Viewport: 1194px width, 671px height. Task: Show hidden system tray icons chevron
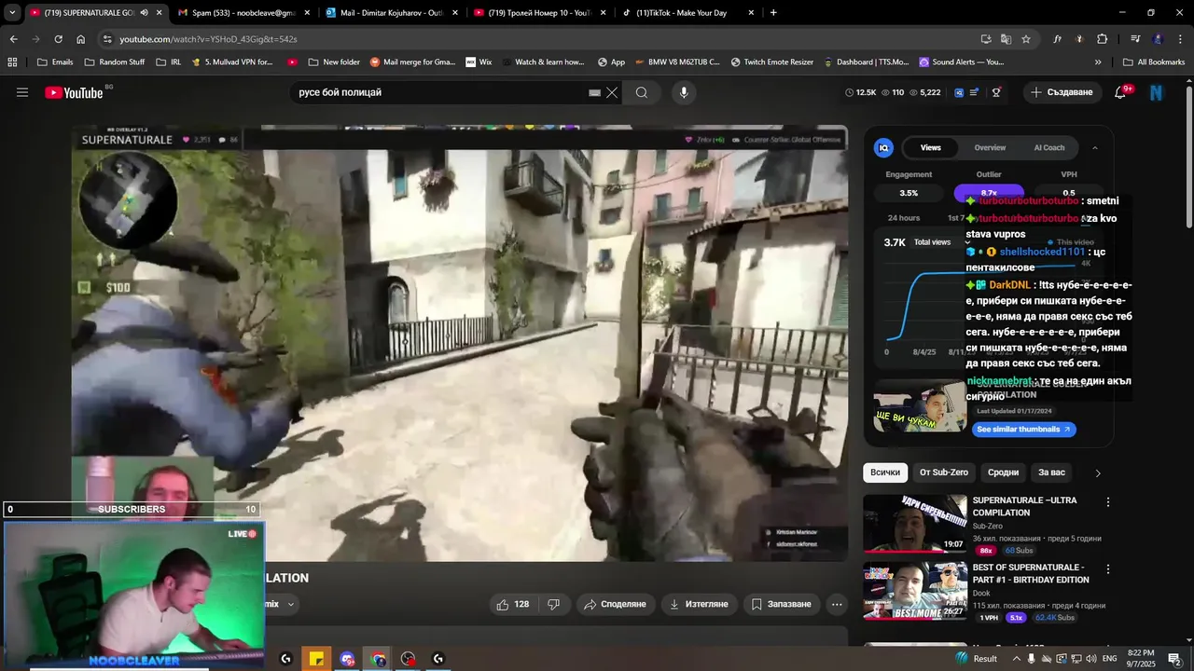[1016, 659]
